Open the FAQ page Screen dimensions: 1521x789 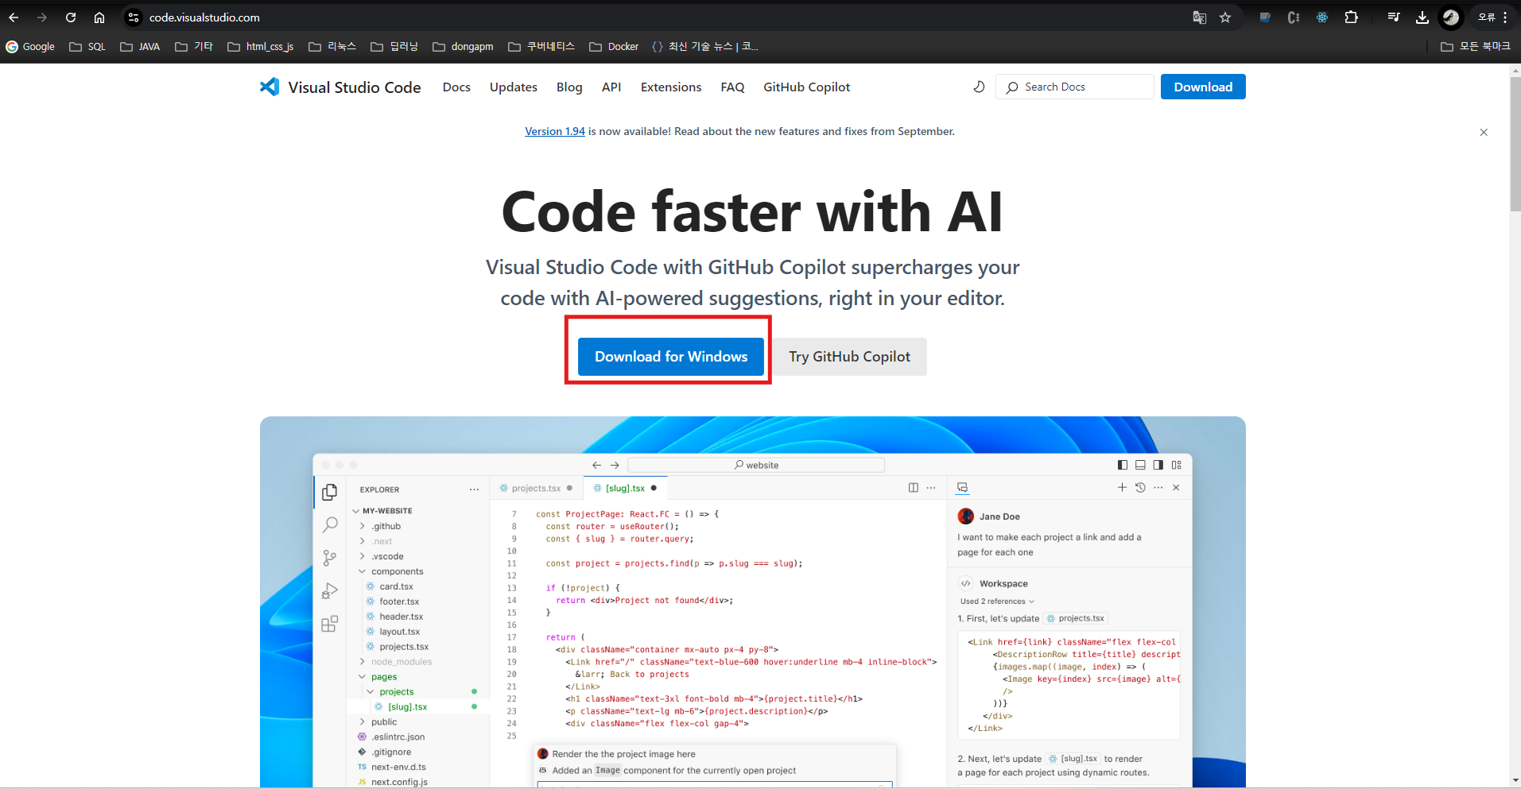(732, 87)
